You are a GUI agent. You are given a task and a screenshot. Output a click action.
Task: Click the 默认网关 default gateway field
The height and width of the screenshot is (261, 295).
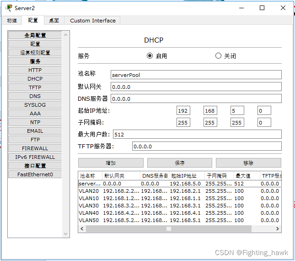[x=196, y=87]
